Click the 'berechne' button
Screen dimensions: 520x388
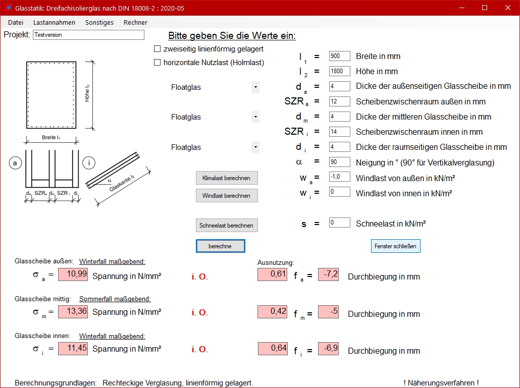(x=220, y=246)
